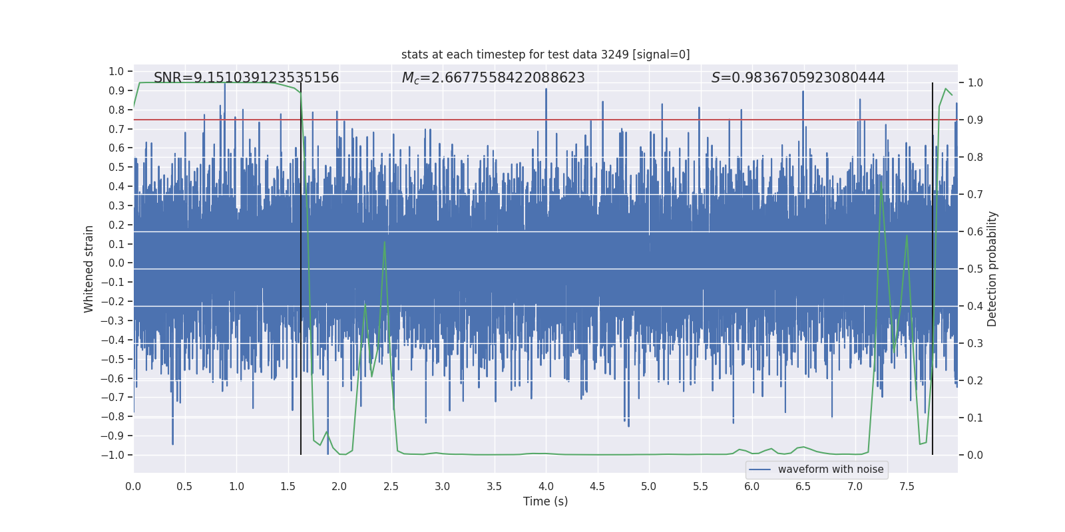Image resolution: width=1065 pixels, height=532 pixels.
Task: Click the −0.3 tick on the Whitened strain axis
Action: 112,321
